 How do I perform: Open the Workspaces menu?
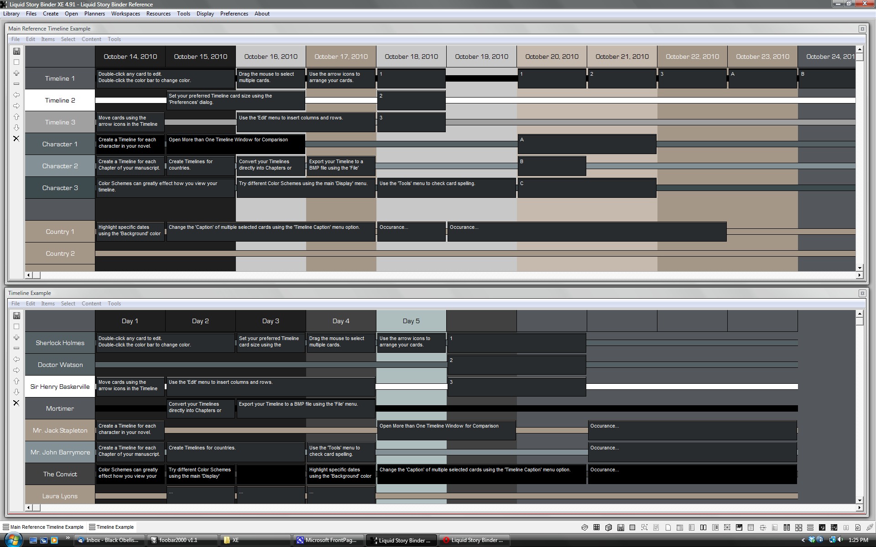coord(125,14)
